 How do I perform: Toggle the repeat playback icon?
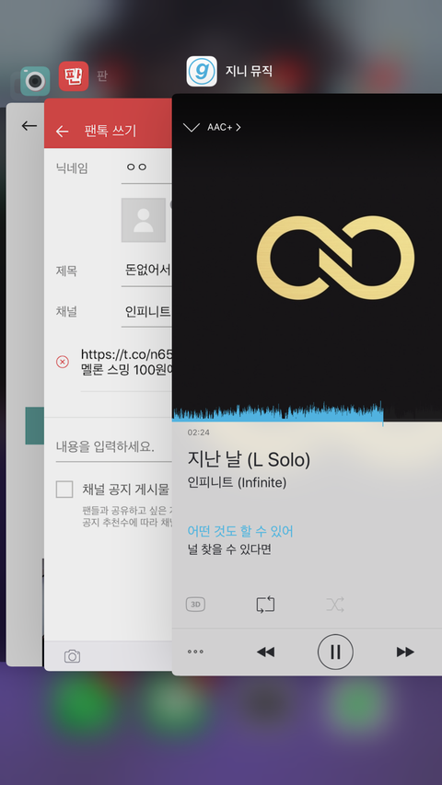pyautogui.click(x=265, y=605)
